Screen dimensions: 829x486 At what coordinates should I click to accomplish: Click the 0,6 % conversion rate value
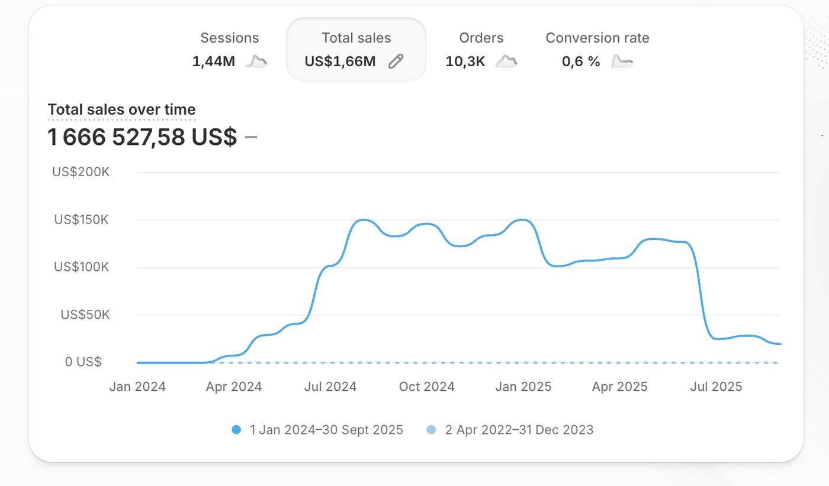pyautogui.click(x=581, y=61)
